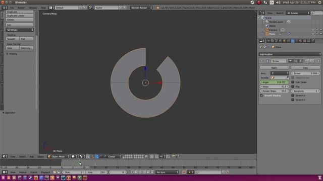
Task: Open the timeline Marker menu
Action: 23,172
